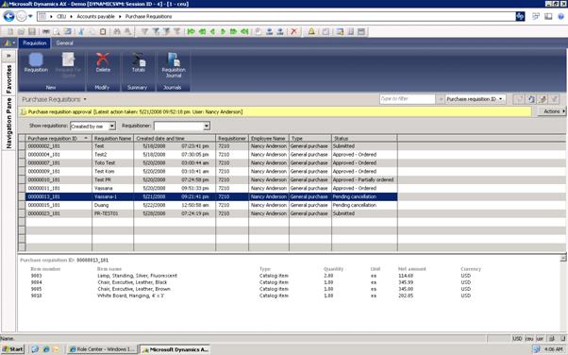Go to next record green arrow
568x355 pixels.
(x=223, y=31)
